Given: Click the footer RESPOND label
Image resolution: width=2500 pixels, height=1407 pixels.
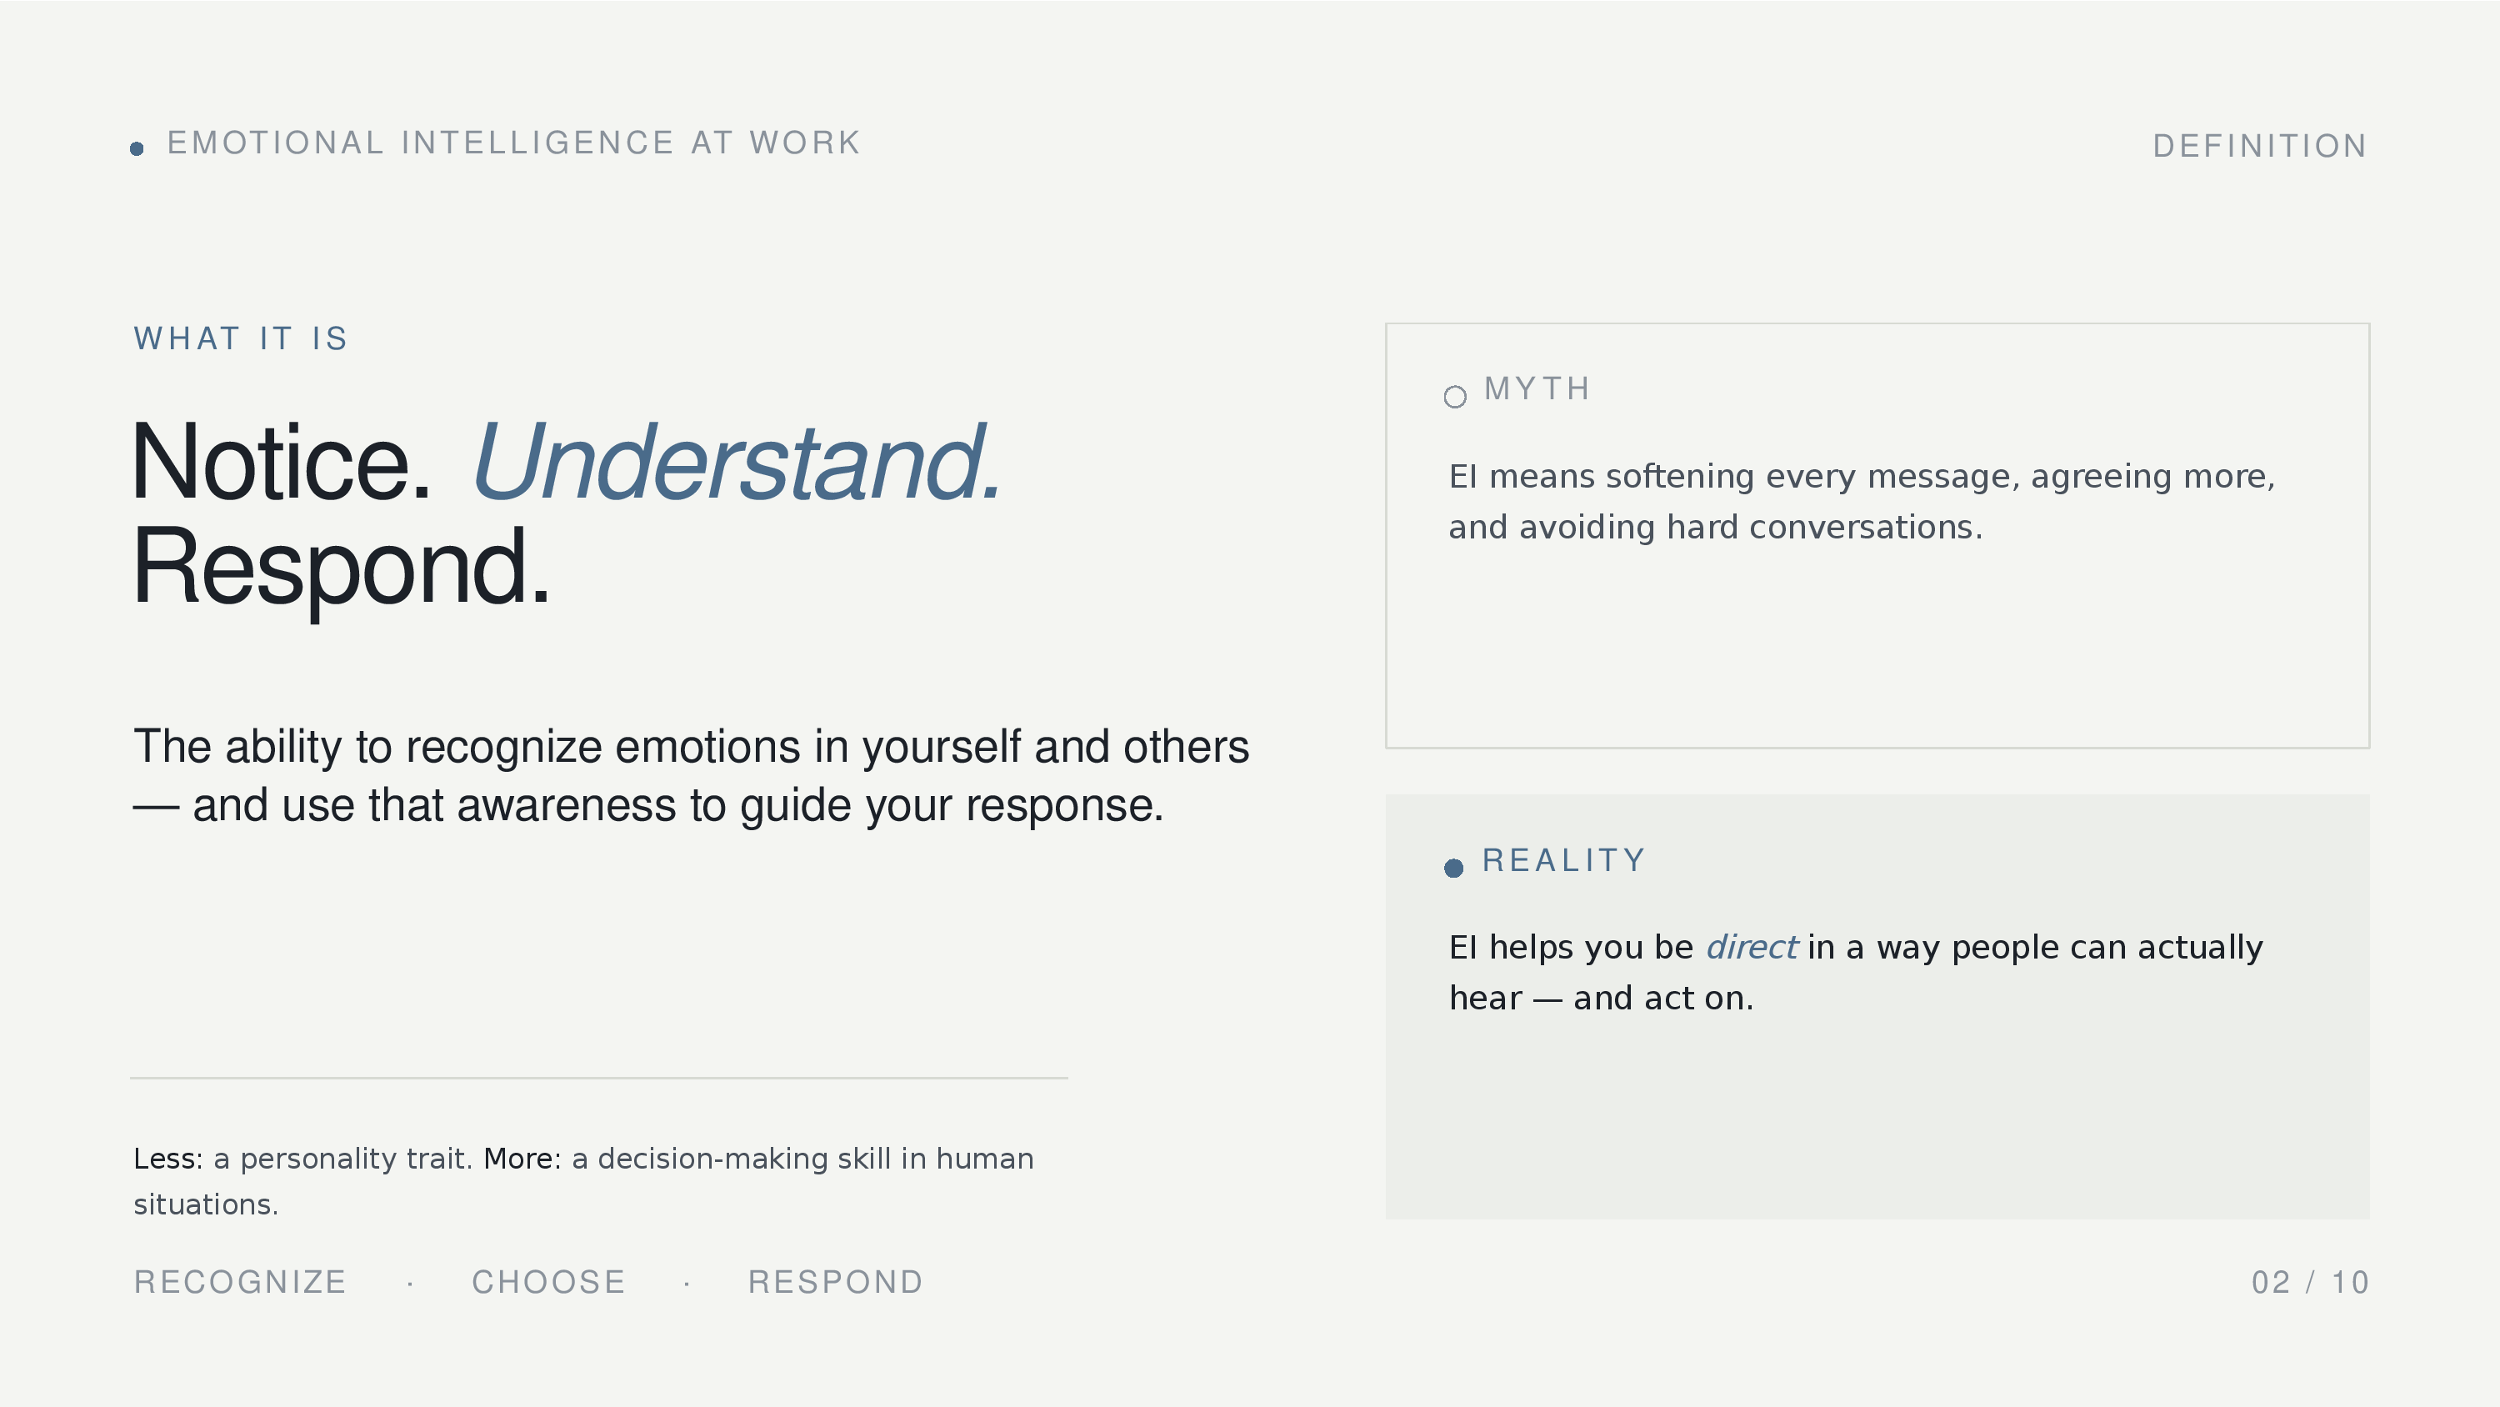Looking at the screenshot, I should click(x=835, y=1282).
